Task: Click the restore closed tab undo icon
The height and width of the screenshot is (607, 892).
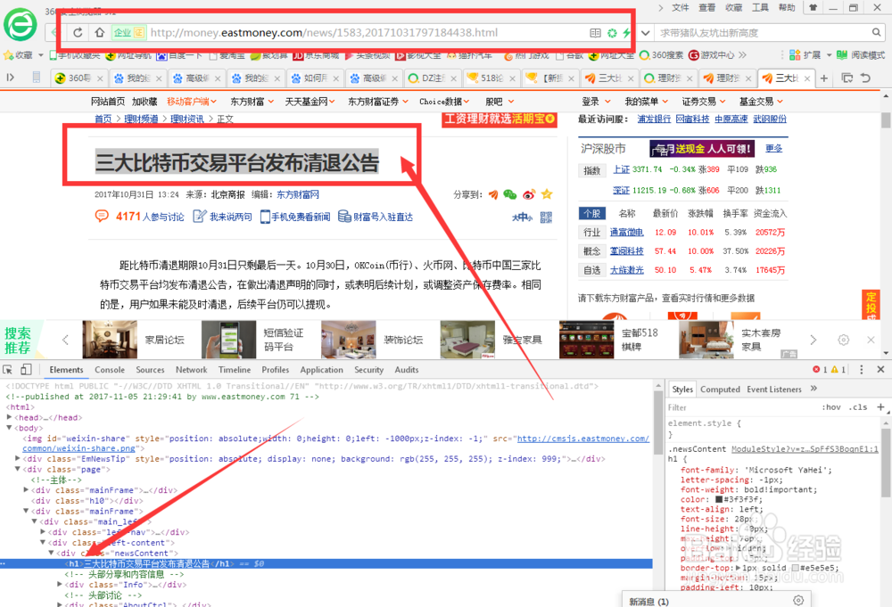Action: [x=865, y=78]
